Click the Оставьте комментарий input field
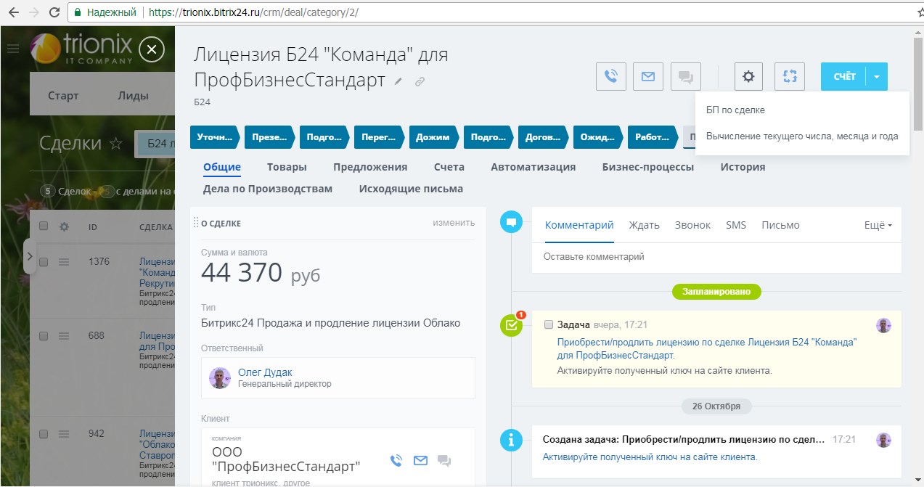The height and width of the screenshot is (487, 924). pos(716,257)
